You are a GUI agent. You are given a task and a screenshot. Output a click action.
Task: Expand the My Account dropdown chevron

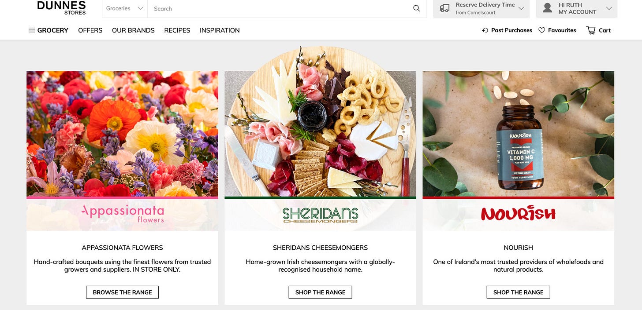(609, 8)
